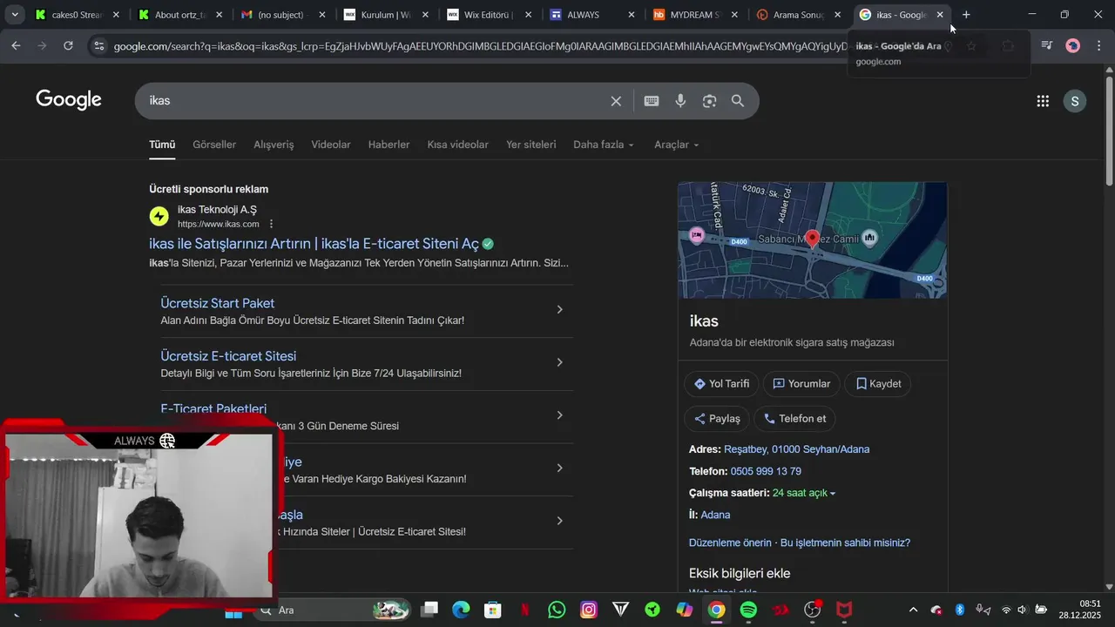Viewport: 1115px width, 627px height.
Task: Switch to the MYDREAM browser tab
Action: [x=696, y=15]
